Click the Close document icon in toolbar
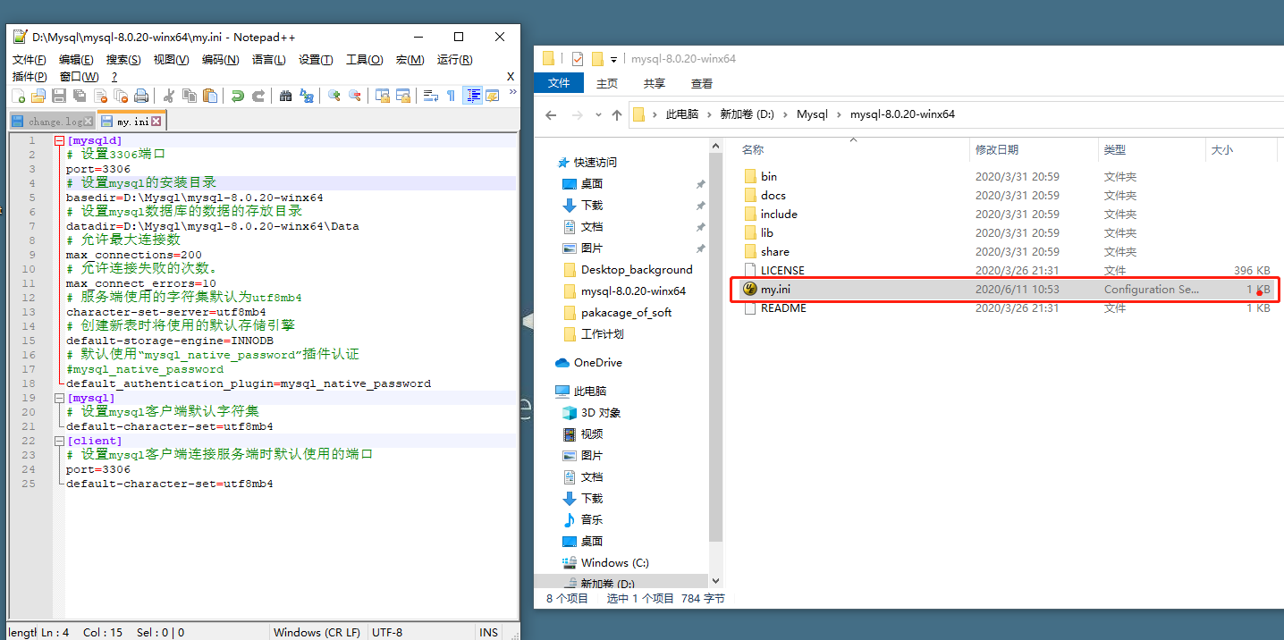 coord(100,96)
